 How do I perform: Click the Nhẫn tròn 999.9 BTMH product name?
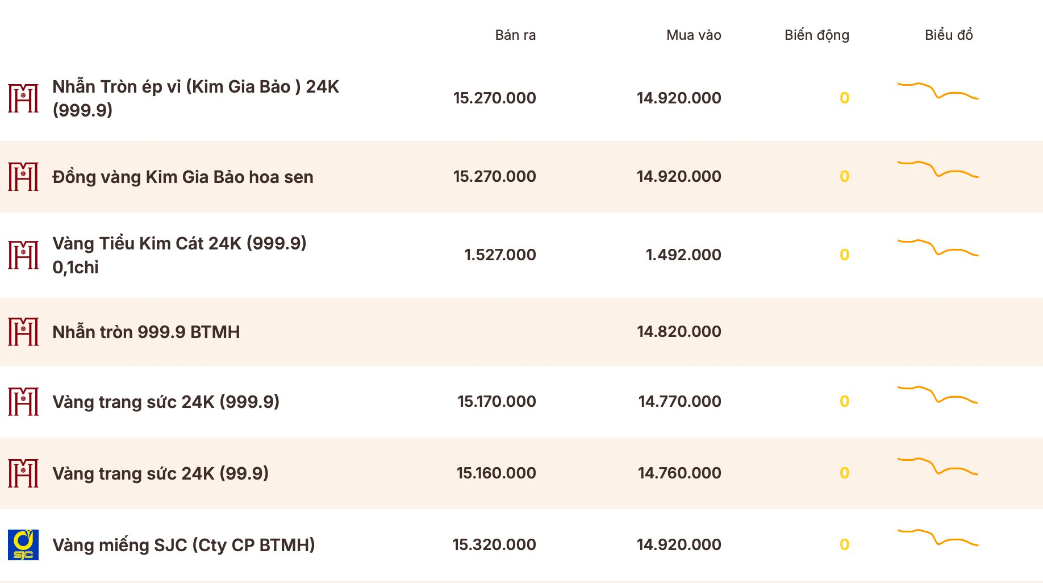click(146, 332)
